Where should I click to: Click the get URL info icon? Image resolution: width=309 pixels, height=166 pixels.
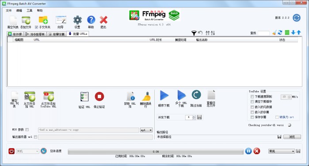click(130, 96)
